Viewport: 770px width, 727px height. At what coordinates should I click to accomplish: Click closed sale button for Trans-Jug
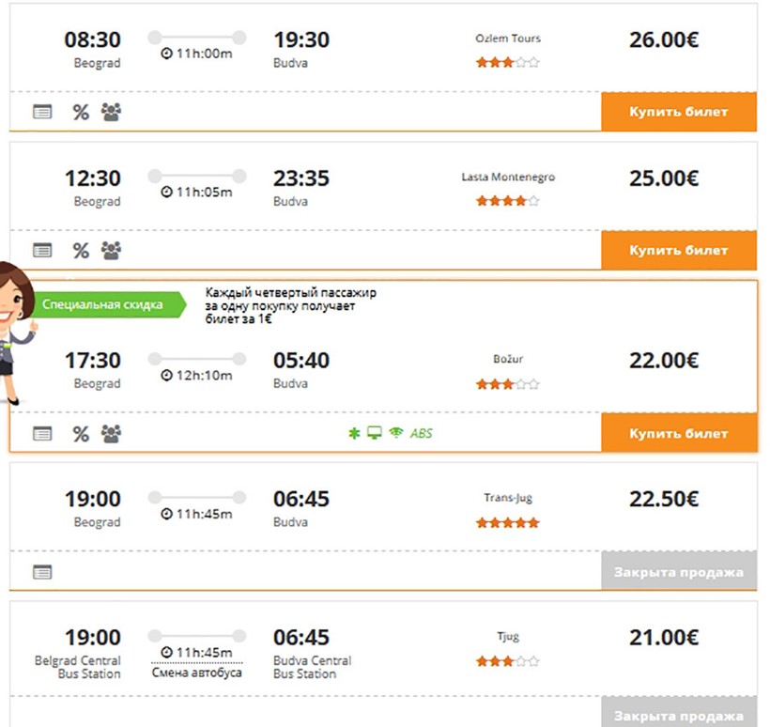click(x=678, y=572)
